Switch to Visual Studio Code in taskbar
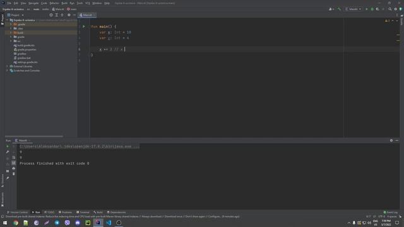 tap(109, 223)
